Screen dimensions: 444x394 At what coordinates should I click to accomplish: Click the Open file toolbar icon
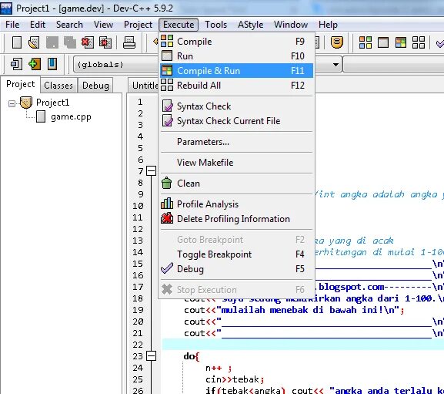(34, 42)
